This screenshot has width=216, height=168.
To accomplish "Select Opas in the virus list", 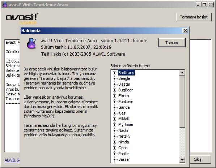I will click(123, 148).
